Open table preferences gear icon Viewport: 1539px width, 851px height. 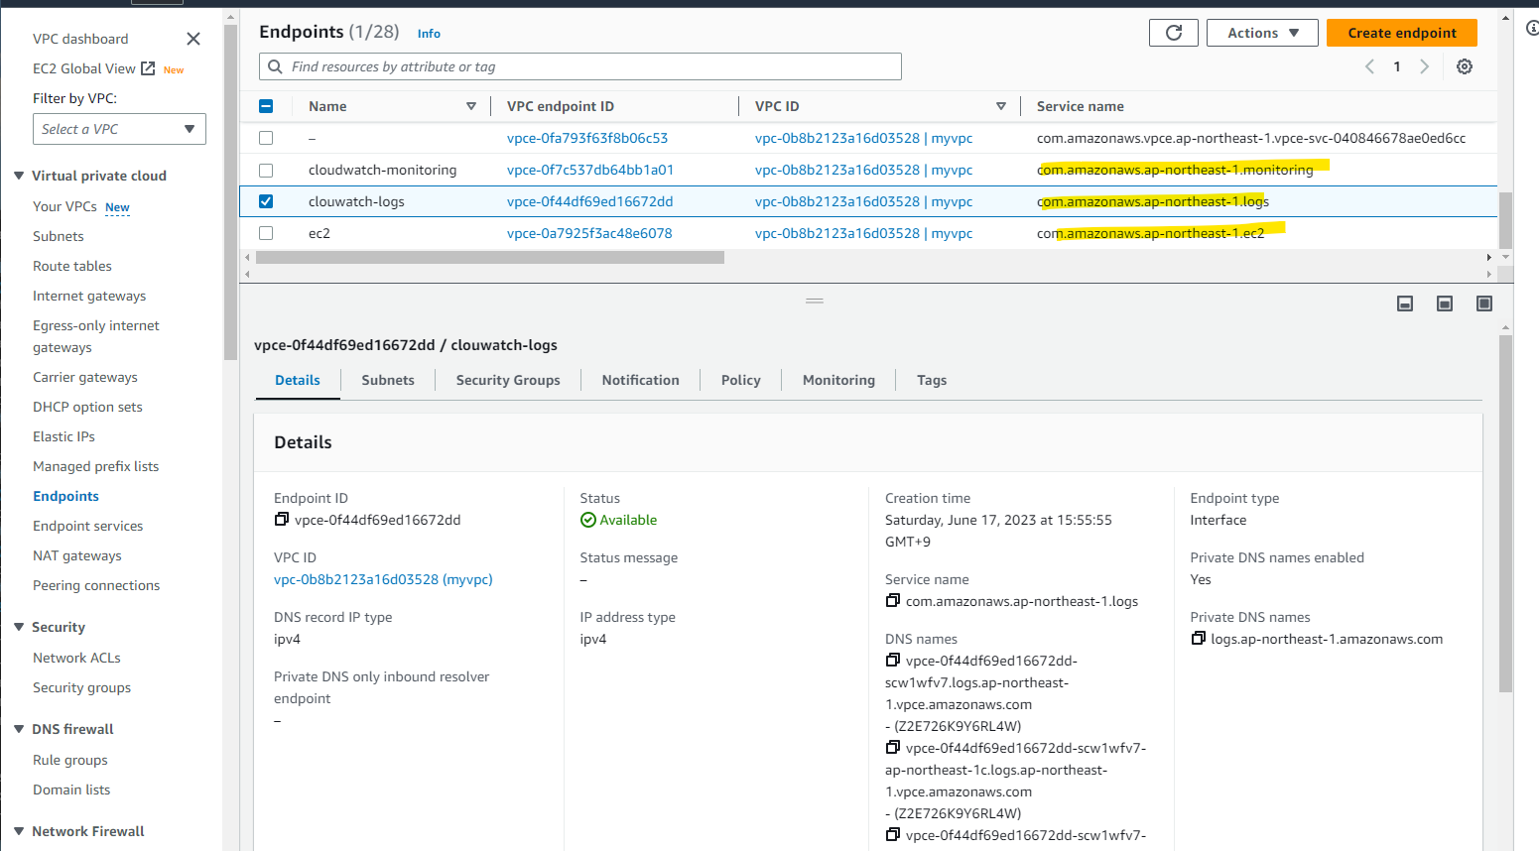click(1465, 66)
